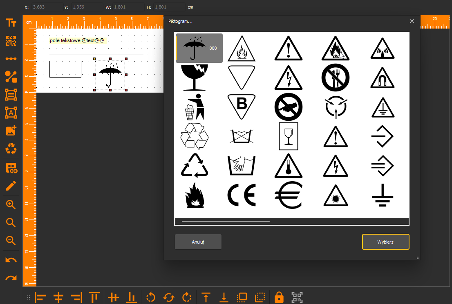Click the zoom in magnifier icon
Image resolution: width=452 pixels, height=304 pixels.
pos(11,204)
